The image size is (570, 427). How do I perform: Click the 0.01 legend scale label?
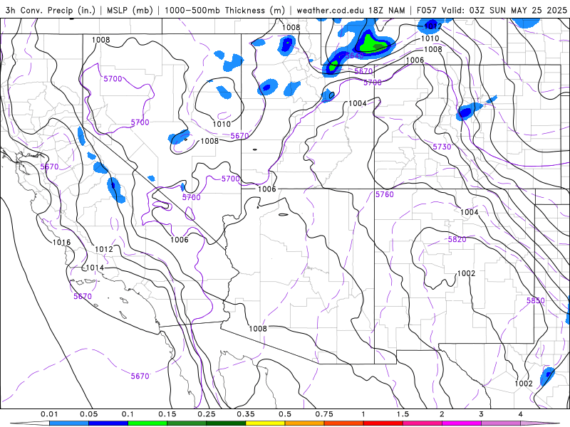click(49, 414)
